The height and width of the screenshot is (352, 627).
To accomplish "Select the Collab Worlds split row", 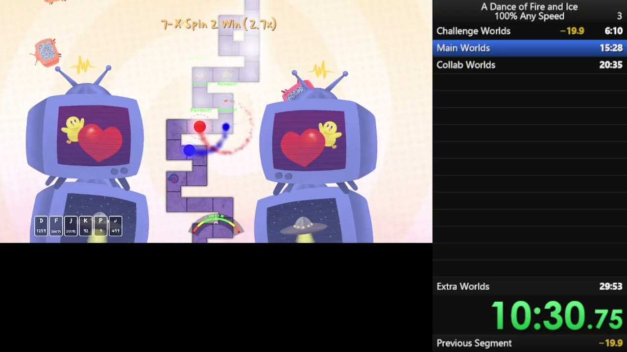I will tap(530, 65).
